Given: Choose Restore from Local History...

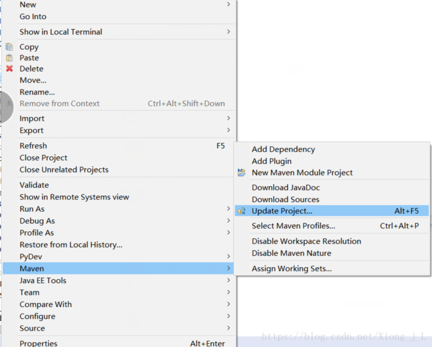Looking at the screenshot, I should [x=119, y=245].
